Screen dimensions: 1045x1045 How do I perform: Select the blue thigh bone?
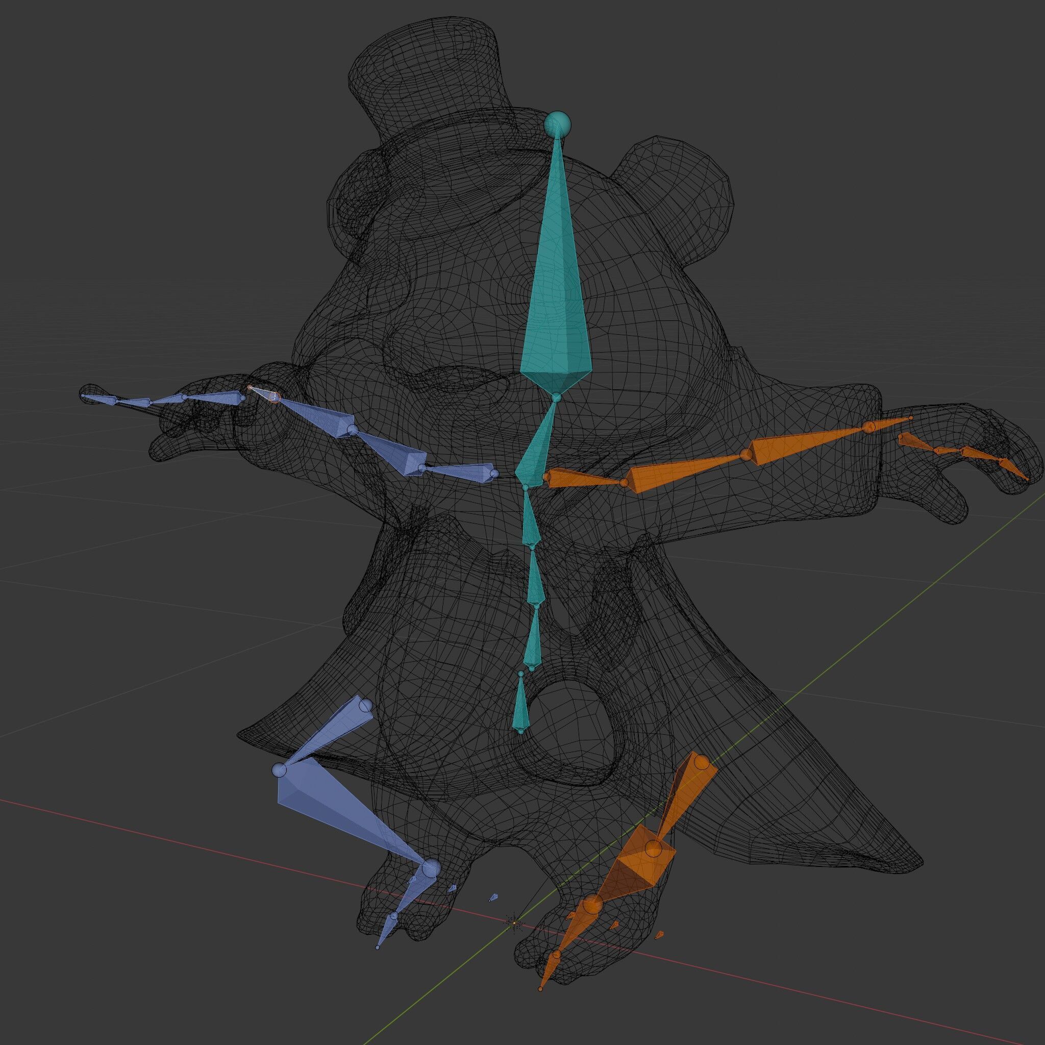[x=327, y=732]
